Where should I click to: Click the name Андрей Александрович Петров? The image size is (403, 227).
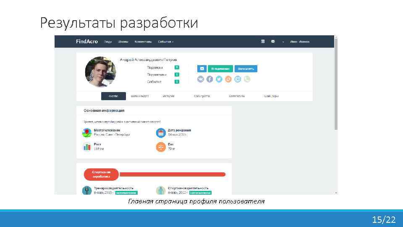[148, 60]
